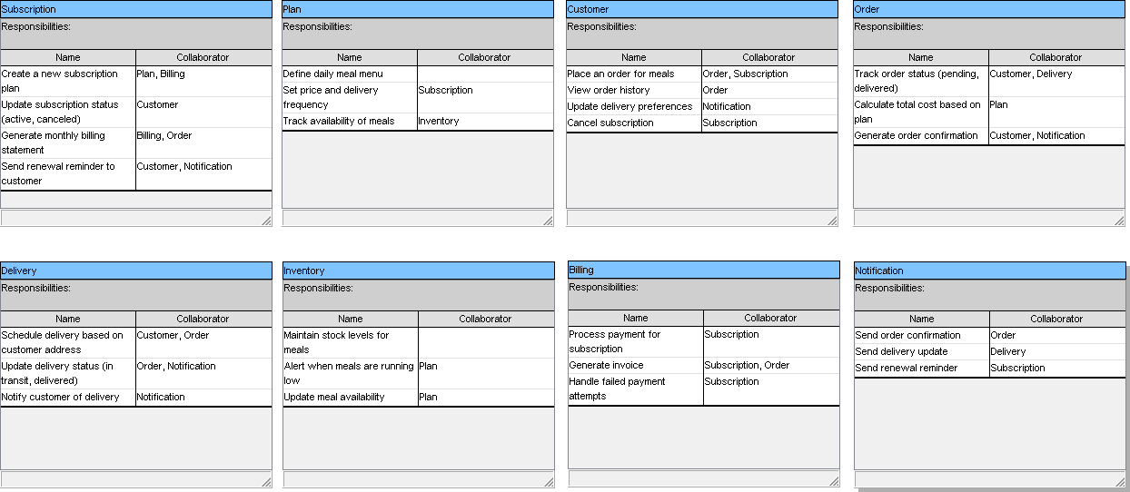Viewport: 1130px width, 492px height.
Task: Select the 'Process payment for subscription' row
Action: [636, 341]
